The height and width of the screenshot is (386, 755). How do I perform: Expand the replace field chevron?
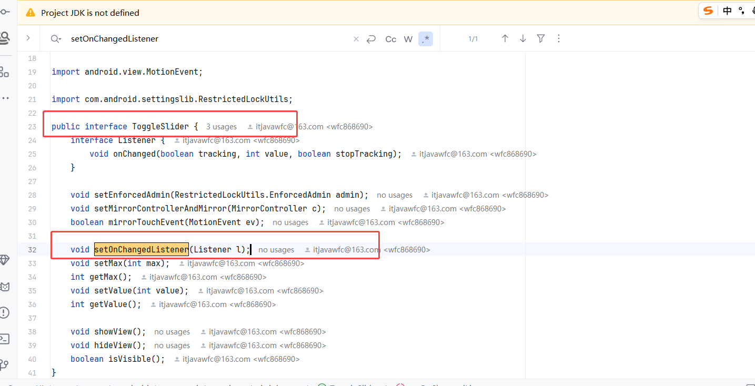click(28, 38)
